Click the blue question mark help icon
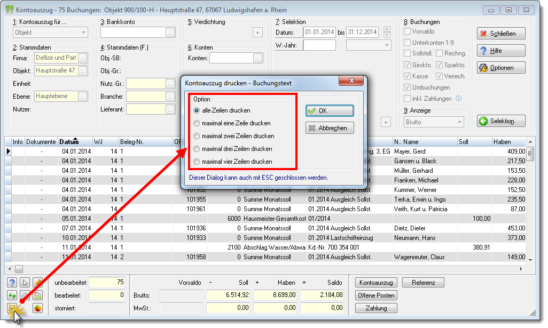 point(12,283)
